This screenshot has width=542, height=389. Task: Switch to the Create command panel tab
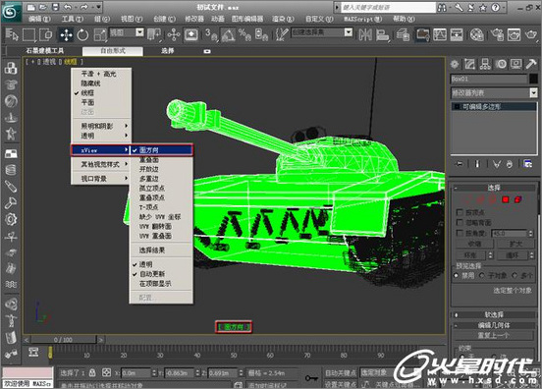455,64
